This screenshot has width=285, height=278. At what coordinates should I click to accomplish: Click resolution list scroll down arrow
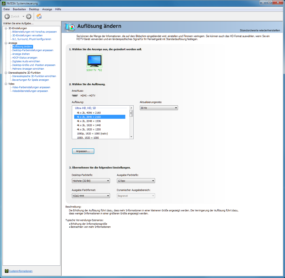(131, 137)
